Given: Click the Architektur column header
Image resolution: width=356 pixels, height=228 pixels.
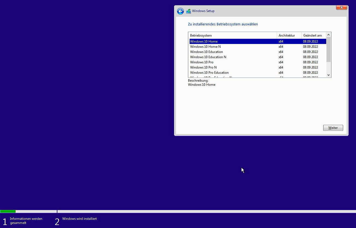Looking at the screenshot, I should pos(289,35).
